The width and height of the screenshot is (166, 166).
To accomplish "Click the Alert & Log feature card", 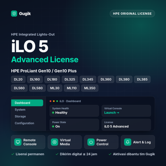I will [x=138, y=142].
